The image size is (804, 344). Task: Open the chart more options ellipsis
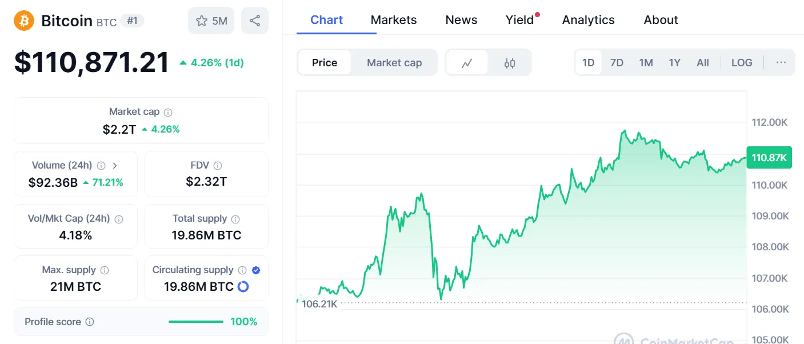[781, 63]
